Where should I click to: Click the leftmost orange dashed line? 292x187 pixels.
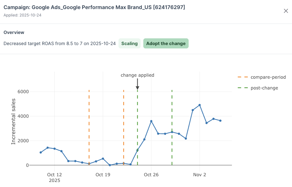tap(89, 128)
